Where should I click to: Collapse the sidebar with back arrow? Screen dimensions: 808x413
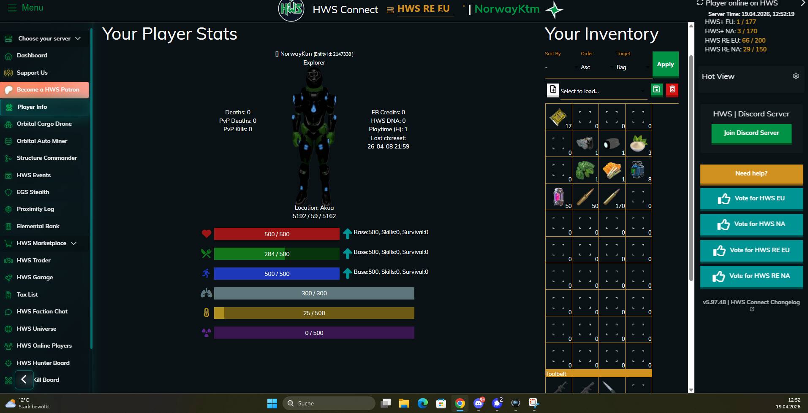[x=24, y=379]
